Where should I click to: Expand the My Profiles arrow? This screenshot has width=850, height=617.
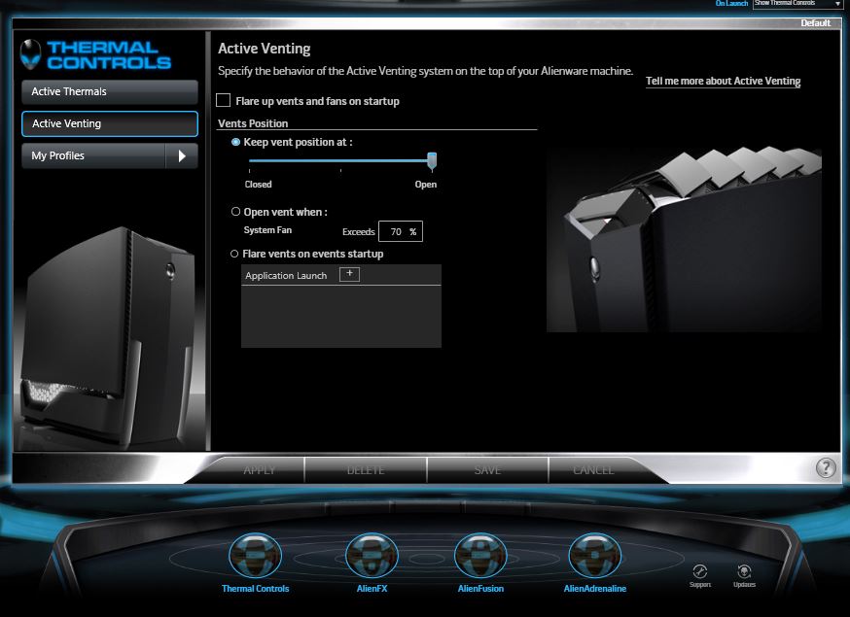[182, 156]
